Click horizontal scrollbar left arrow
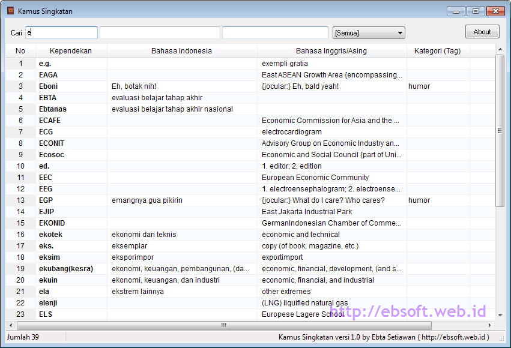The height and width of the screenshot is (348, 511). pyautogui.click(x=11, y=325)
